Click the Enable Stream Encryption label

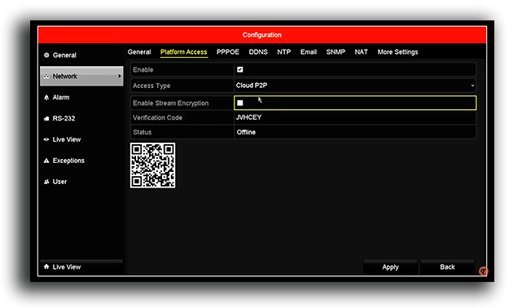pos(171,103)
